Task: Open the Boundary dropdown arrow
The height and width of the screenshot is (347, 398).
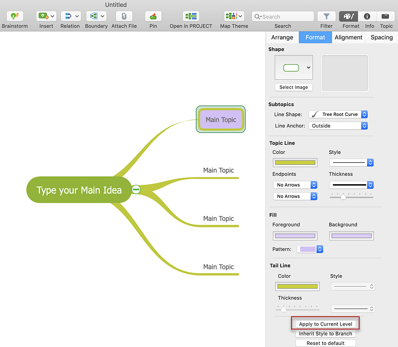Action: (102, 16)
